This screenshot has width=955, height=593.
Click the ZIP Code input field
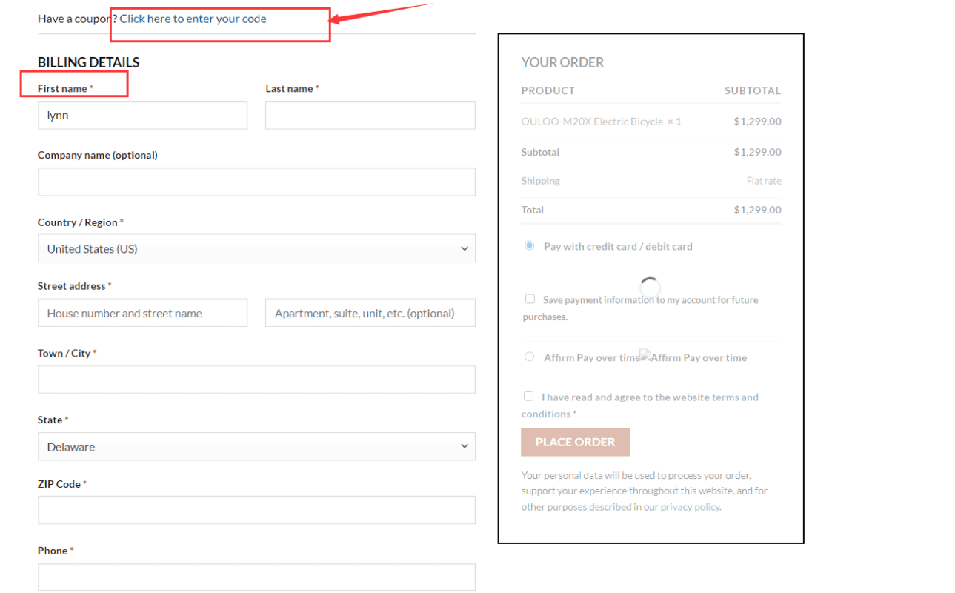point(256,510)
